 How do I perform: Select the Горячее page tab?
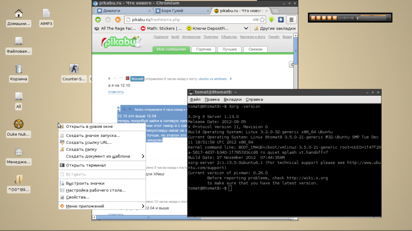[x=204, y=49]
